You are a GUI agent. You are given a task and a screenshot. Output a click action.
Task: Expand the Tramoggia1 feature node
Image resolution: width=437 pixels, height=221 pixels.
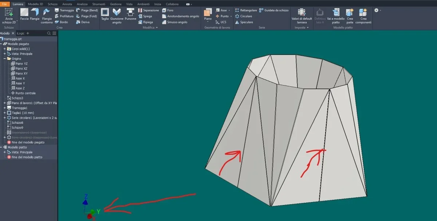4,108
